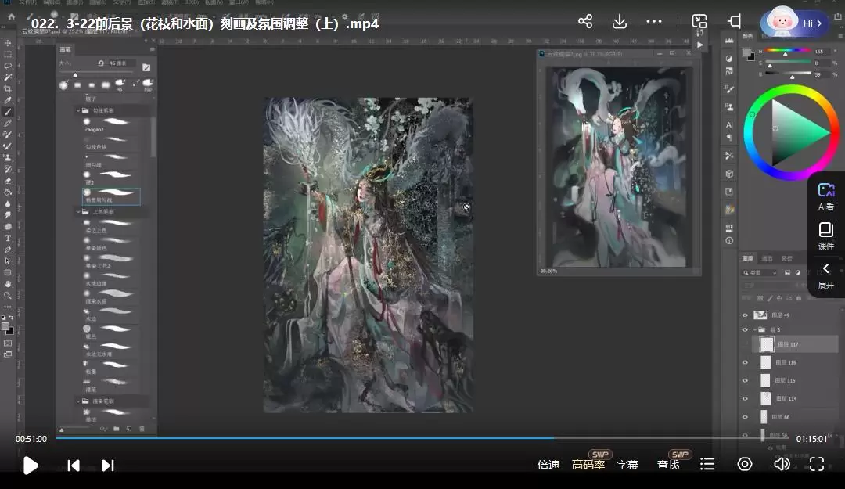This screenshot has width=845, height=489.
Task: Expand the 展开 side panel
Action: click(826, 276)
